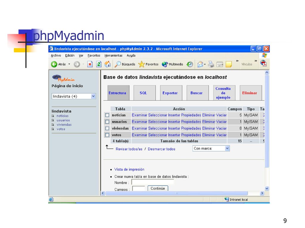This screenshot has width=305, height=228.
Task: Open the Ayuda menu
Action: (131, 56)
